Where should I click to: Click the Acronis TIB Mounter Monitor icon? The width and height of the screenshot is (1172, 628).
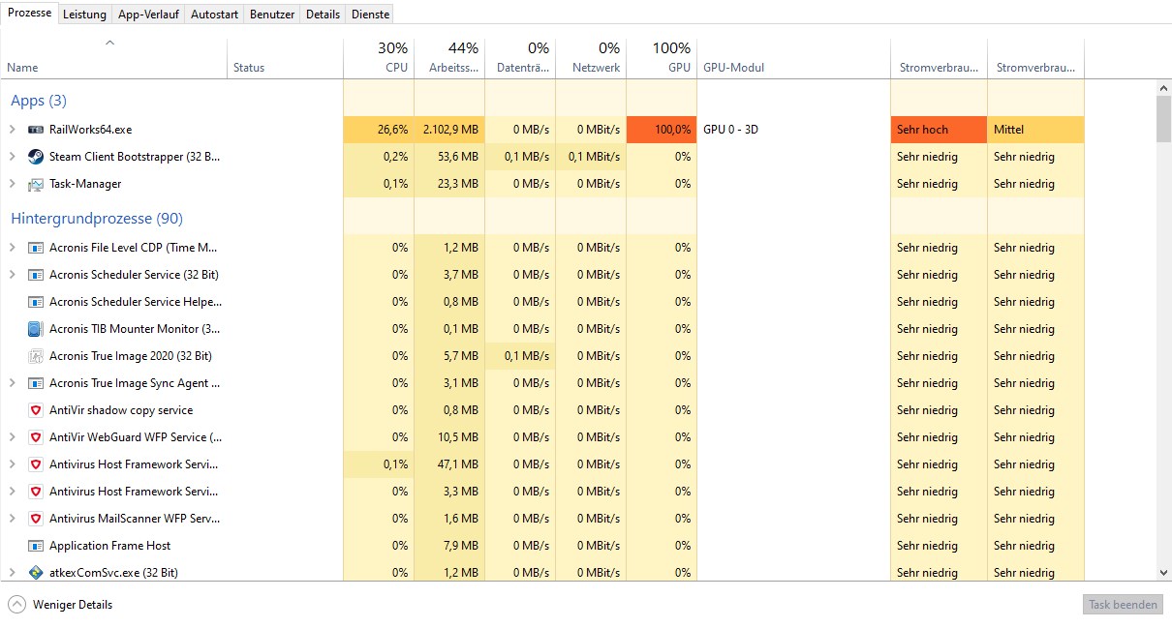coord(36,329)
